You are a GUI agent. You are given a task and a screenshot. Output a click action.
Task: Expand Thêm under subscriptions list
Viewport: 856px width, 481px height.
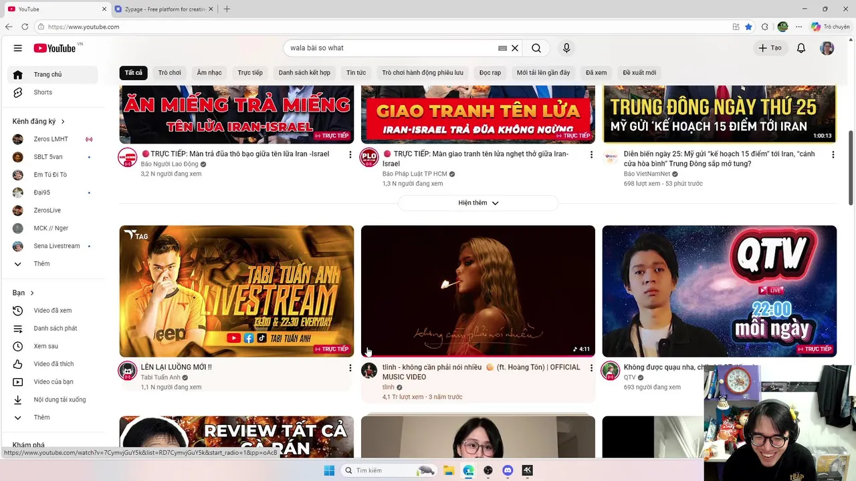[52, 264]
